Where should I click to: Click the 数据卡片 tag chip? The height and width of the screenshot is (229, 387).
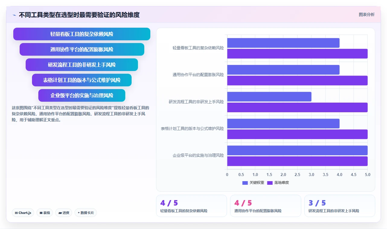86,213
